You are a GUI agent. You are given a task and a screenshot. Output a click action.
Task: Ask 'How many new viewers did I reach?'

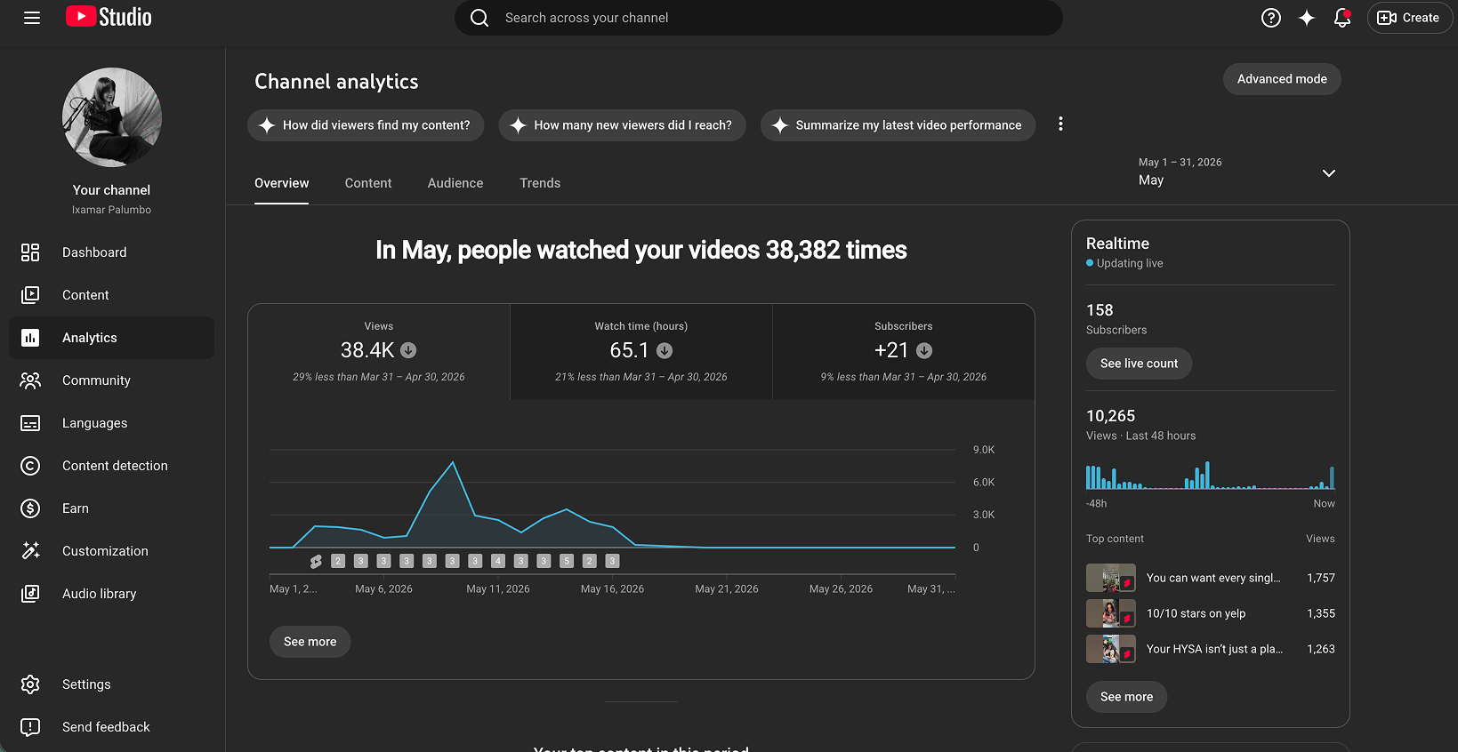click(623, 125)
